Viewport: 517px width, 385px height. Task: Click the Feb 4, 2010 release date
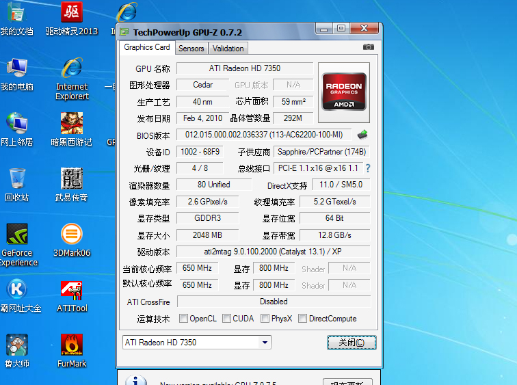point(202,118)
